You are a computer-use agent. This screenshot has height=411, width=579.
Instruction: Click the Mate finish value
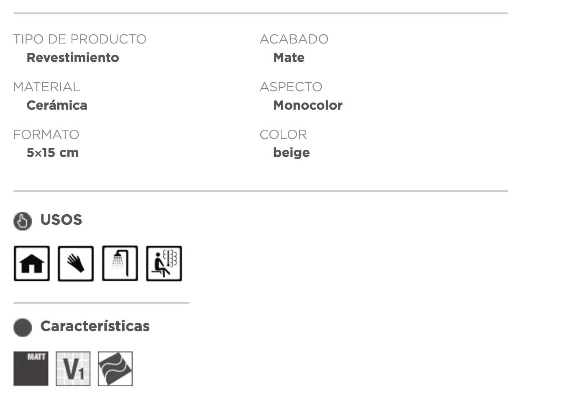[289, 57]
